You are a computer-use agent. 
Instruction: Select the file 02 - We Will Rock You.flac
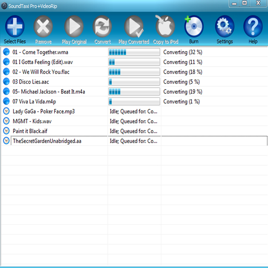pos(41,72)
